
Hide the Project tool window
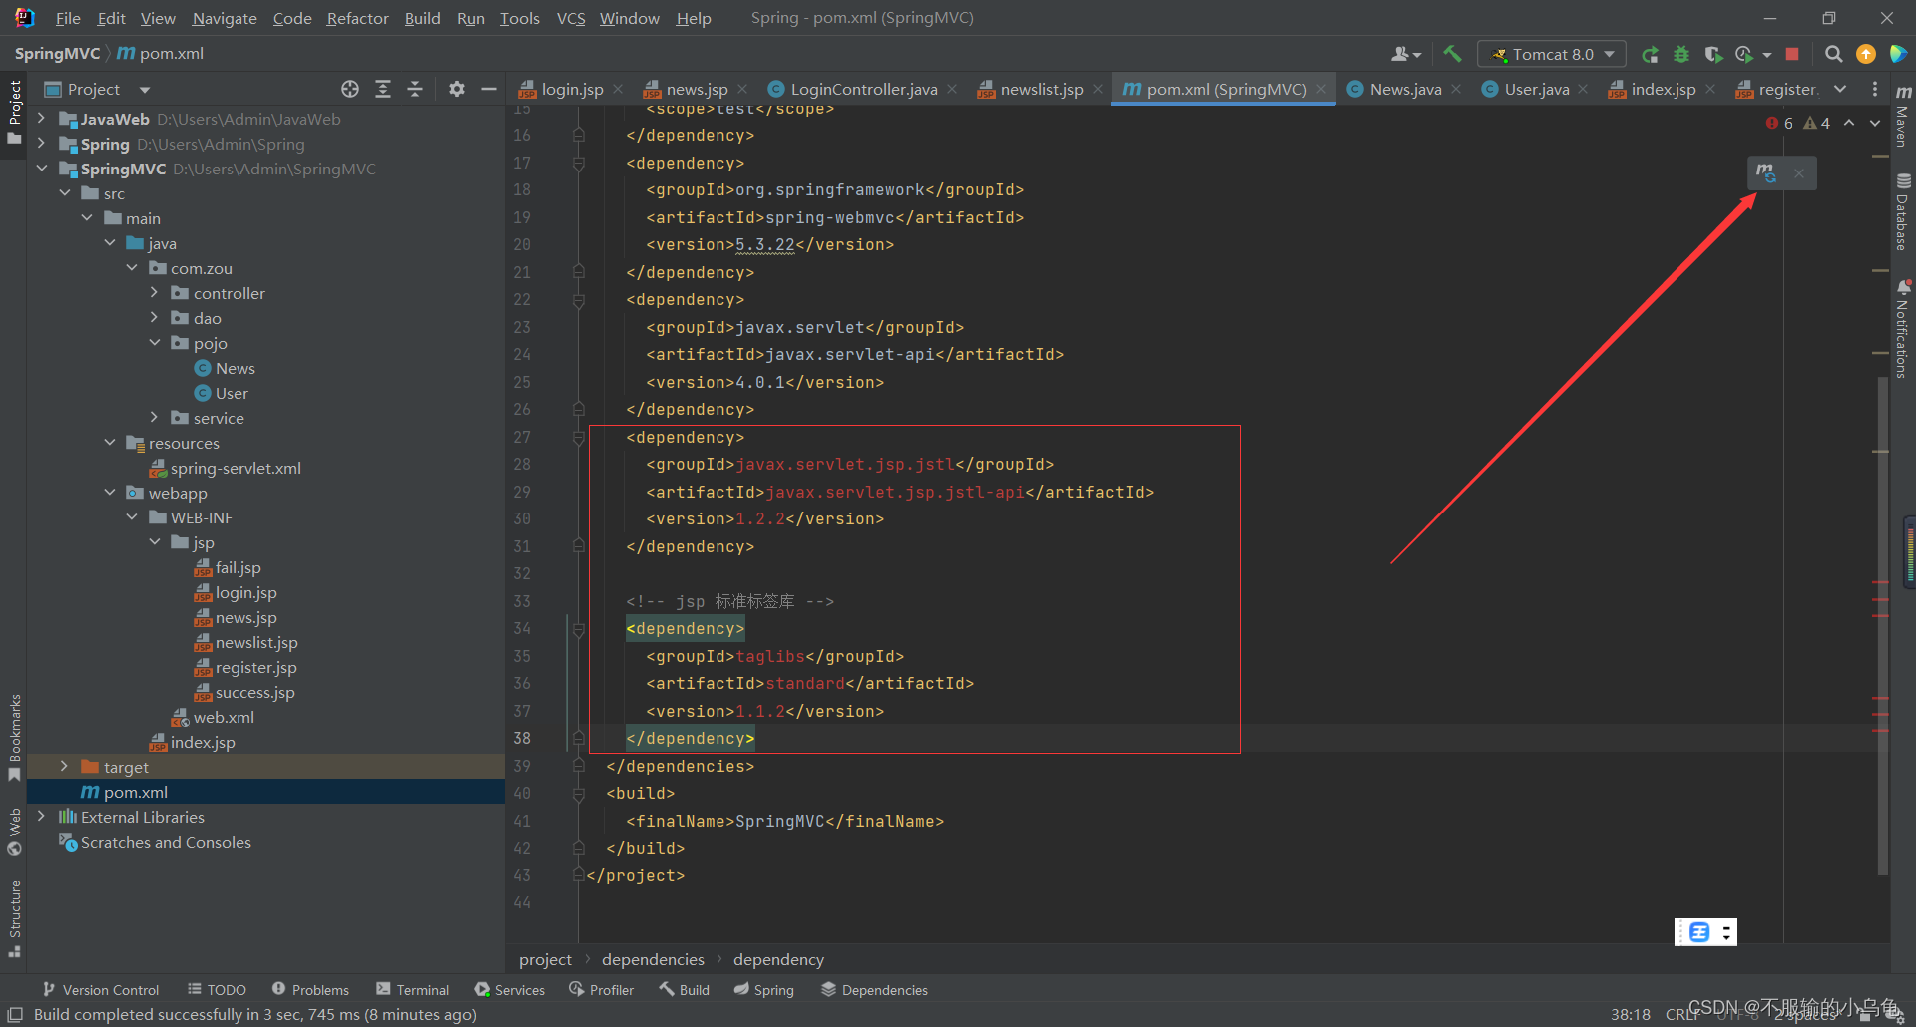489,89
